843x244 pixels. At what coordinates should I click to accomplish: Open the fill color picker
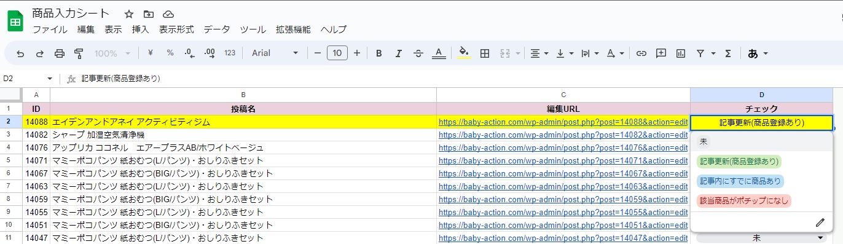click(465, 53)
